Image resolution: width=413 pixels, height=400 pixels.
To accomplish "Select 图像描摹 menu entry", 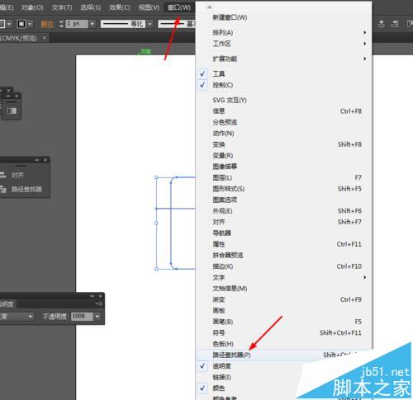I will point(283,167).
